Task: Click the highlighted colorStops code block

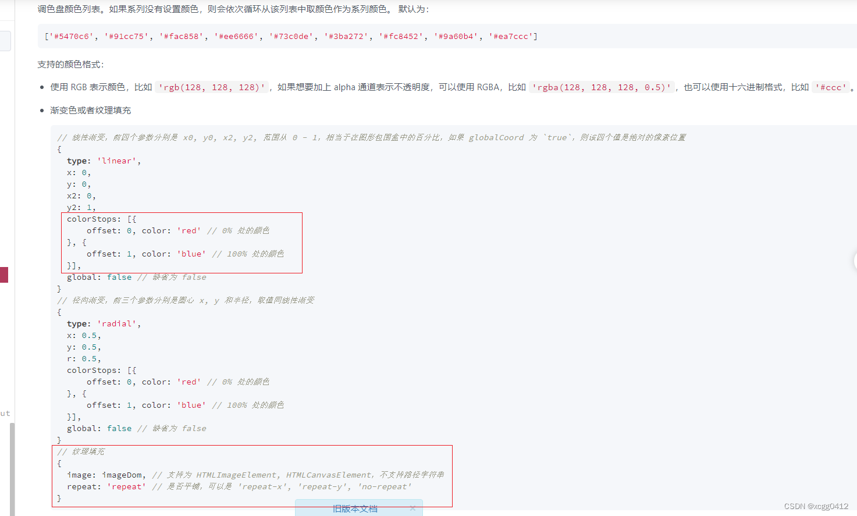Action: pyautogui.click(x=182, y=242)
